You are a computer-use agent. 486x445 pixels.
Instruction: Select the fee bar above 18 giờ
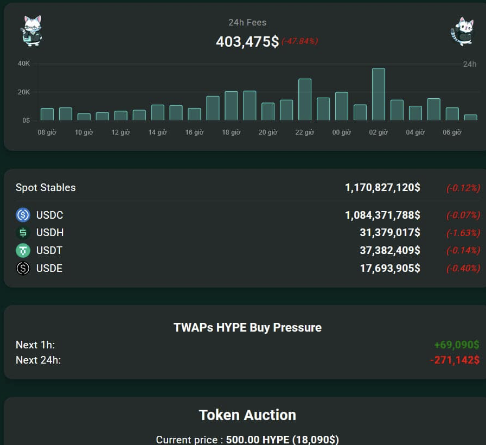pyautogui.click(x=231, y=106)
